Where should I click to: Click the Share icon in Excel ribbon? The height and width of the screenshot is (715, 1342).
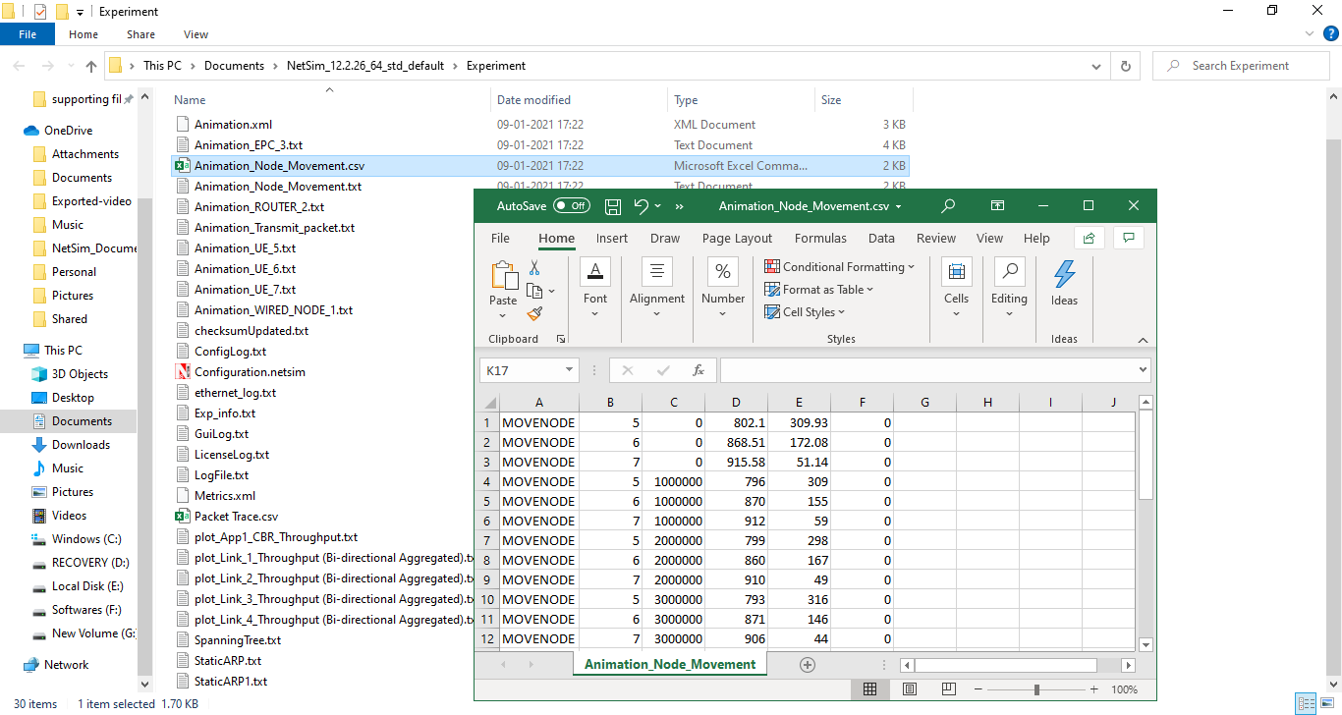[x=1088, y=238]
